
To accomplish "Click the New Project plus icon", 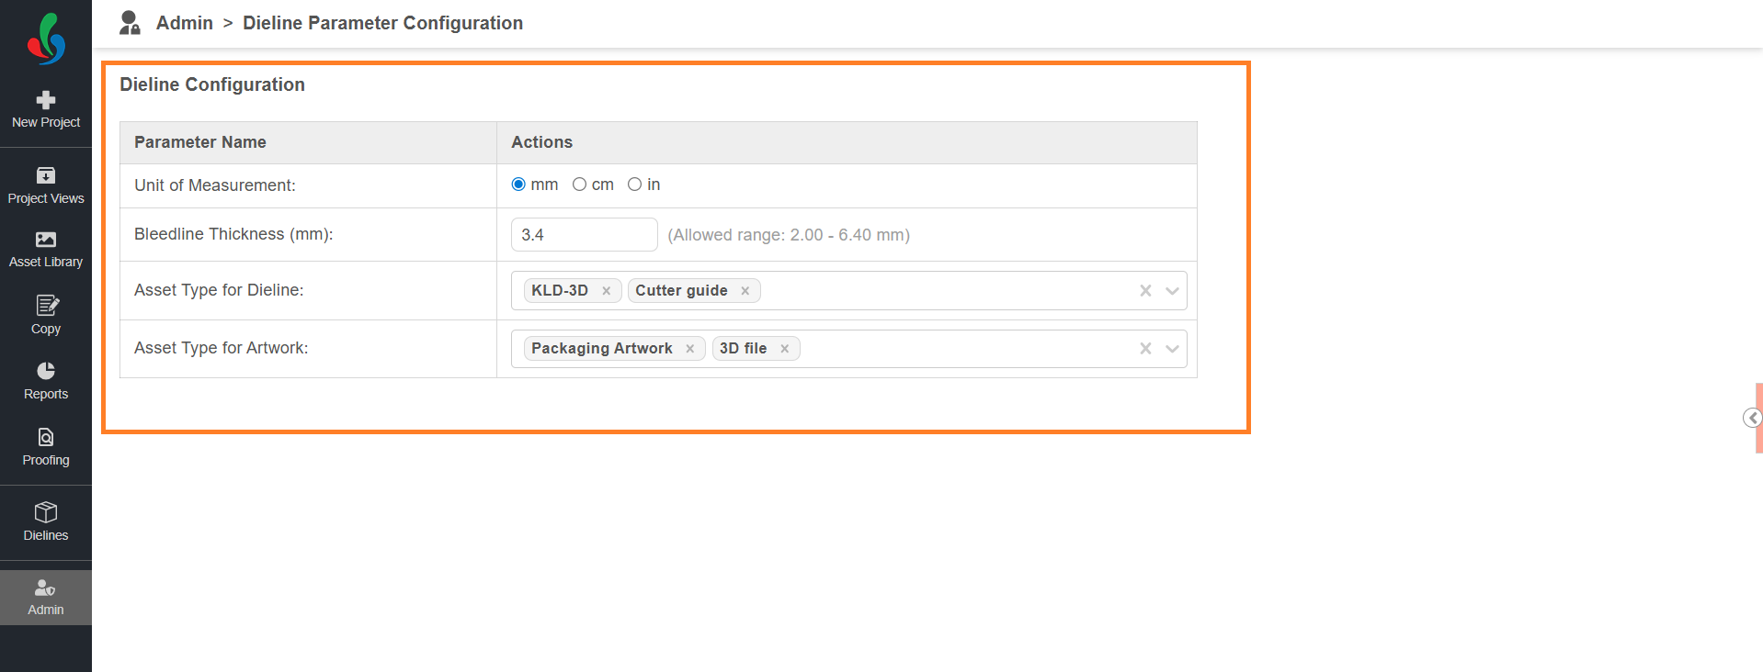I will (x=46, y=100).
